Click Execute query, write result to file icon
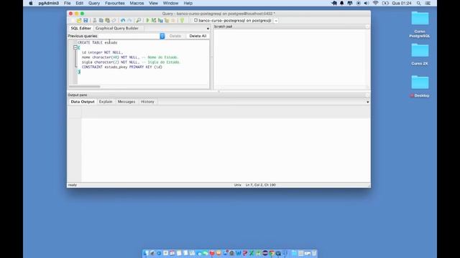The image size is (460, 258). pyautogui.click(x=160, y=21)
